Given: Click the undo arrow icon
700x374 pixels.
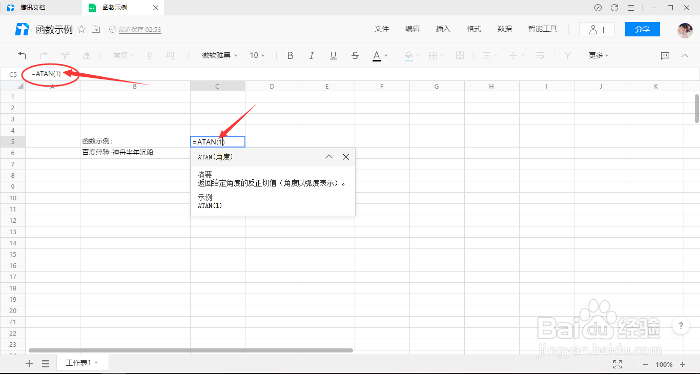Looking at the screenshot, I should coord(22,55).
